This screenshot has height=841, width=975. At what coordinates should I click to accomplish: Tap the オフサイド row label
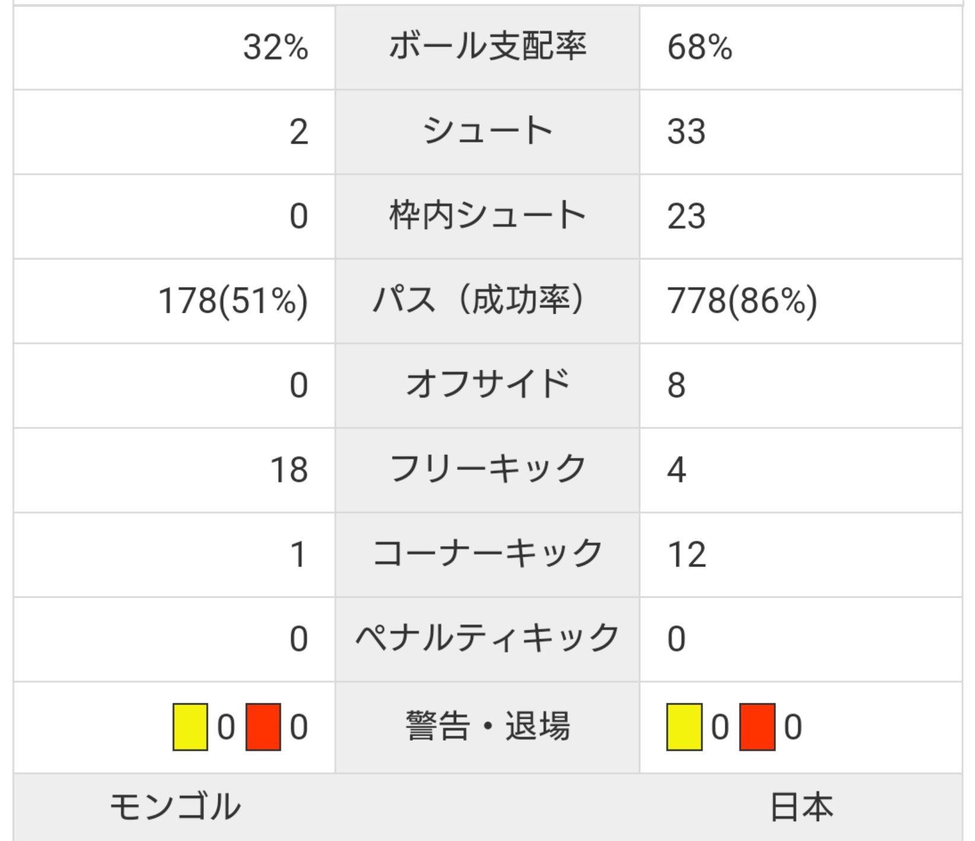click(x=487, y=385)
